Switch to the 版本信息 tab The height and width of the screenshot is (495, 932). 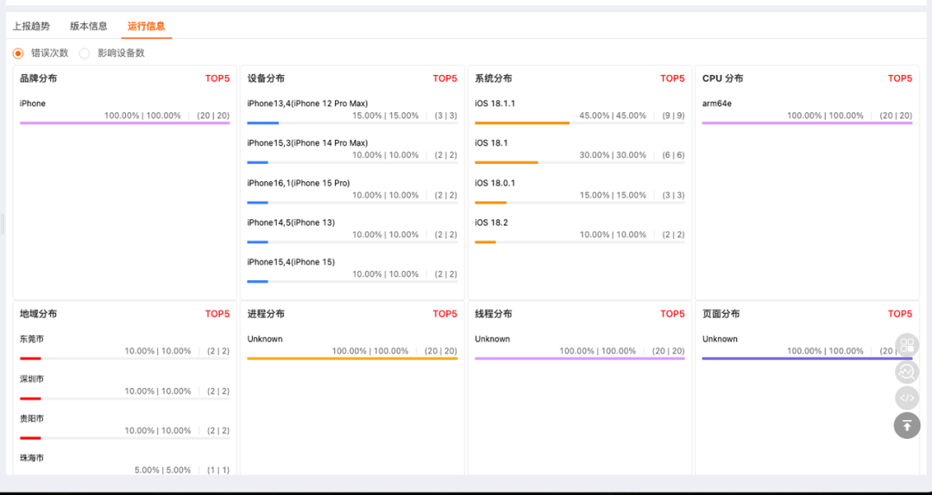(x=89, y=26)
